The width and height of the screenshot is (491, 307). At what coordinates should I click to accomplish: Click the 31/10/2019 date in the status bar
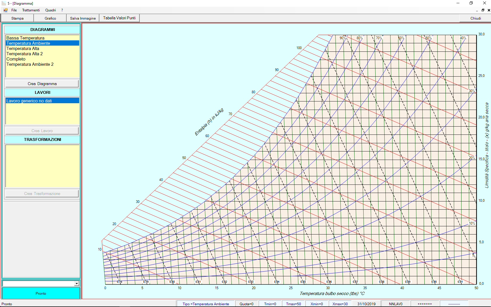pyautogui.click(x=366, y=304)
